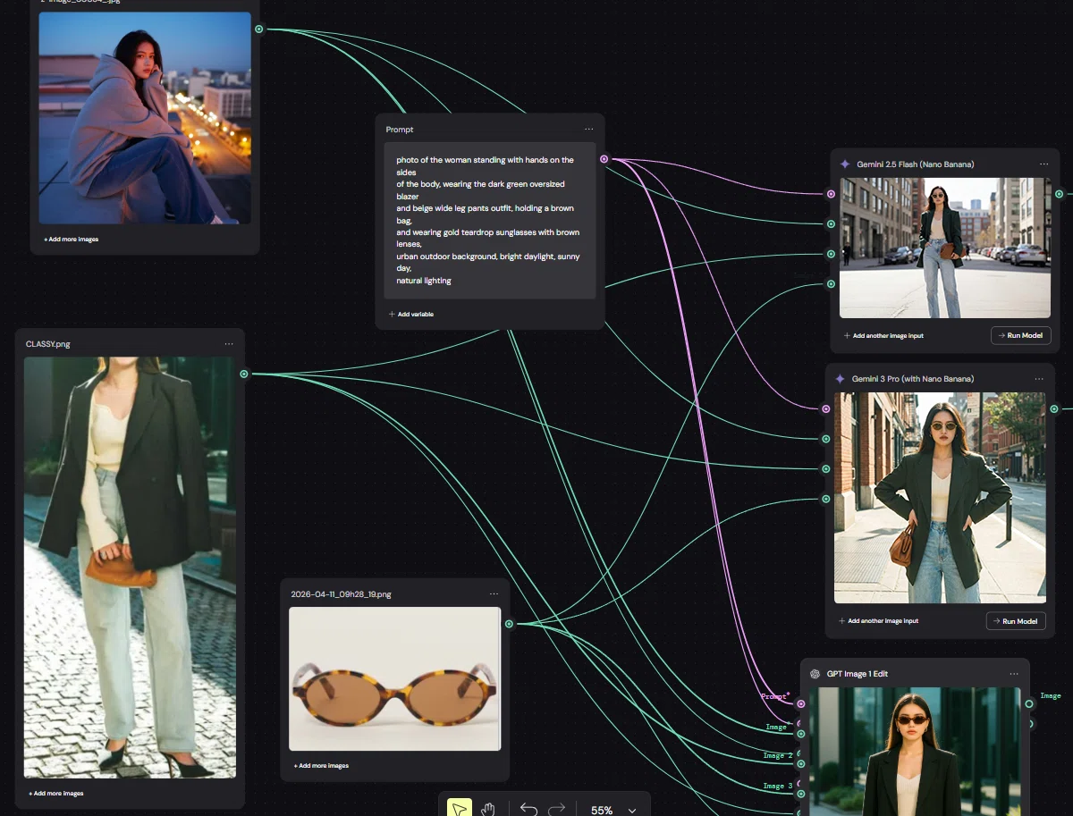Click the CLASSY.png node title
Screen dimensions: 1073x816
48,344
